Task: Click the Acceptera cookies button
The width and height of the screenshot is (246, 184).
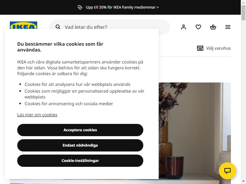Action: coord(80,130)
